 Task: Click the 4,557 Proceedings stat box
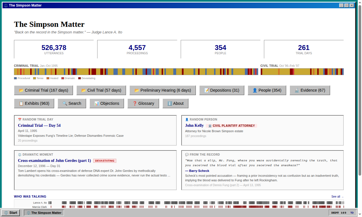(137, 49)
